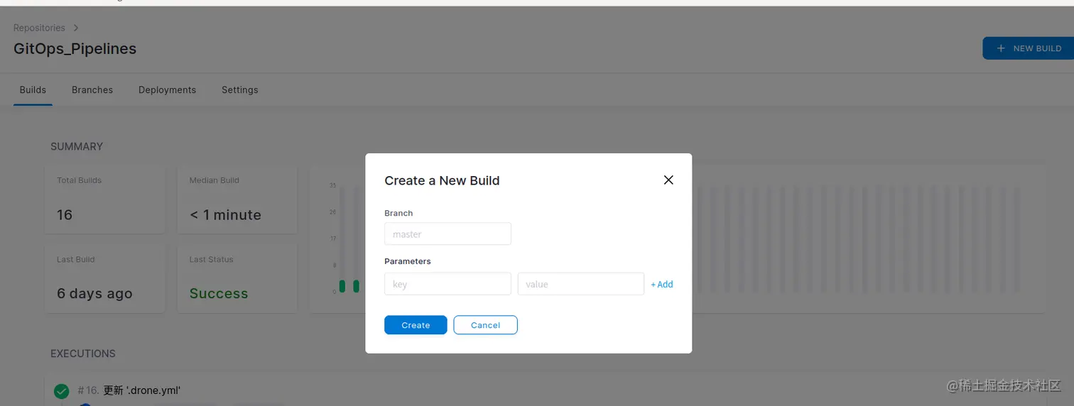Image resolution: width=1074 pixels, height=406 pixels.
Task: Close the Create a New Build dialog
Action: [668, 180]
